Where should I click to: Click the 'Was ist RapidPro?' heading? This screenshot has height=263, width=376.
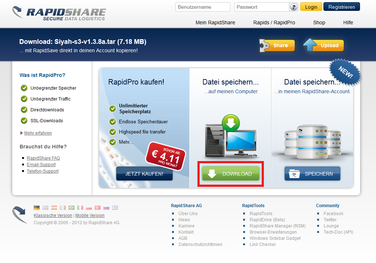pos(42,75)
